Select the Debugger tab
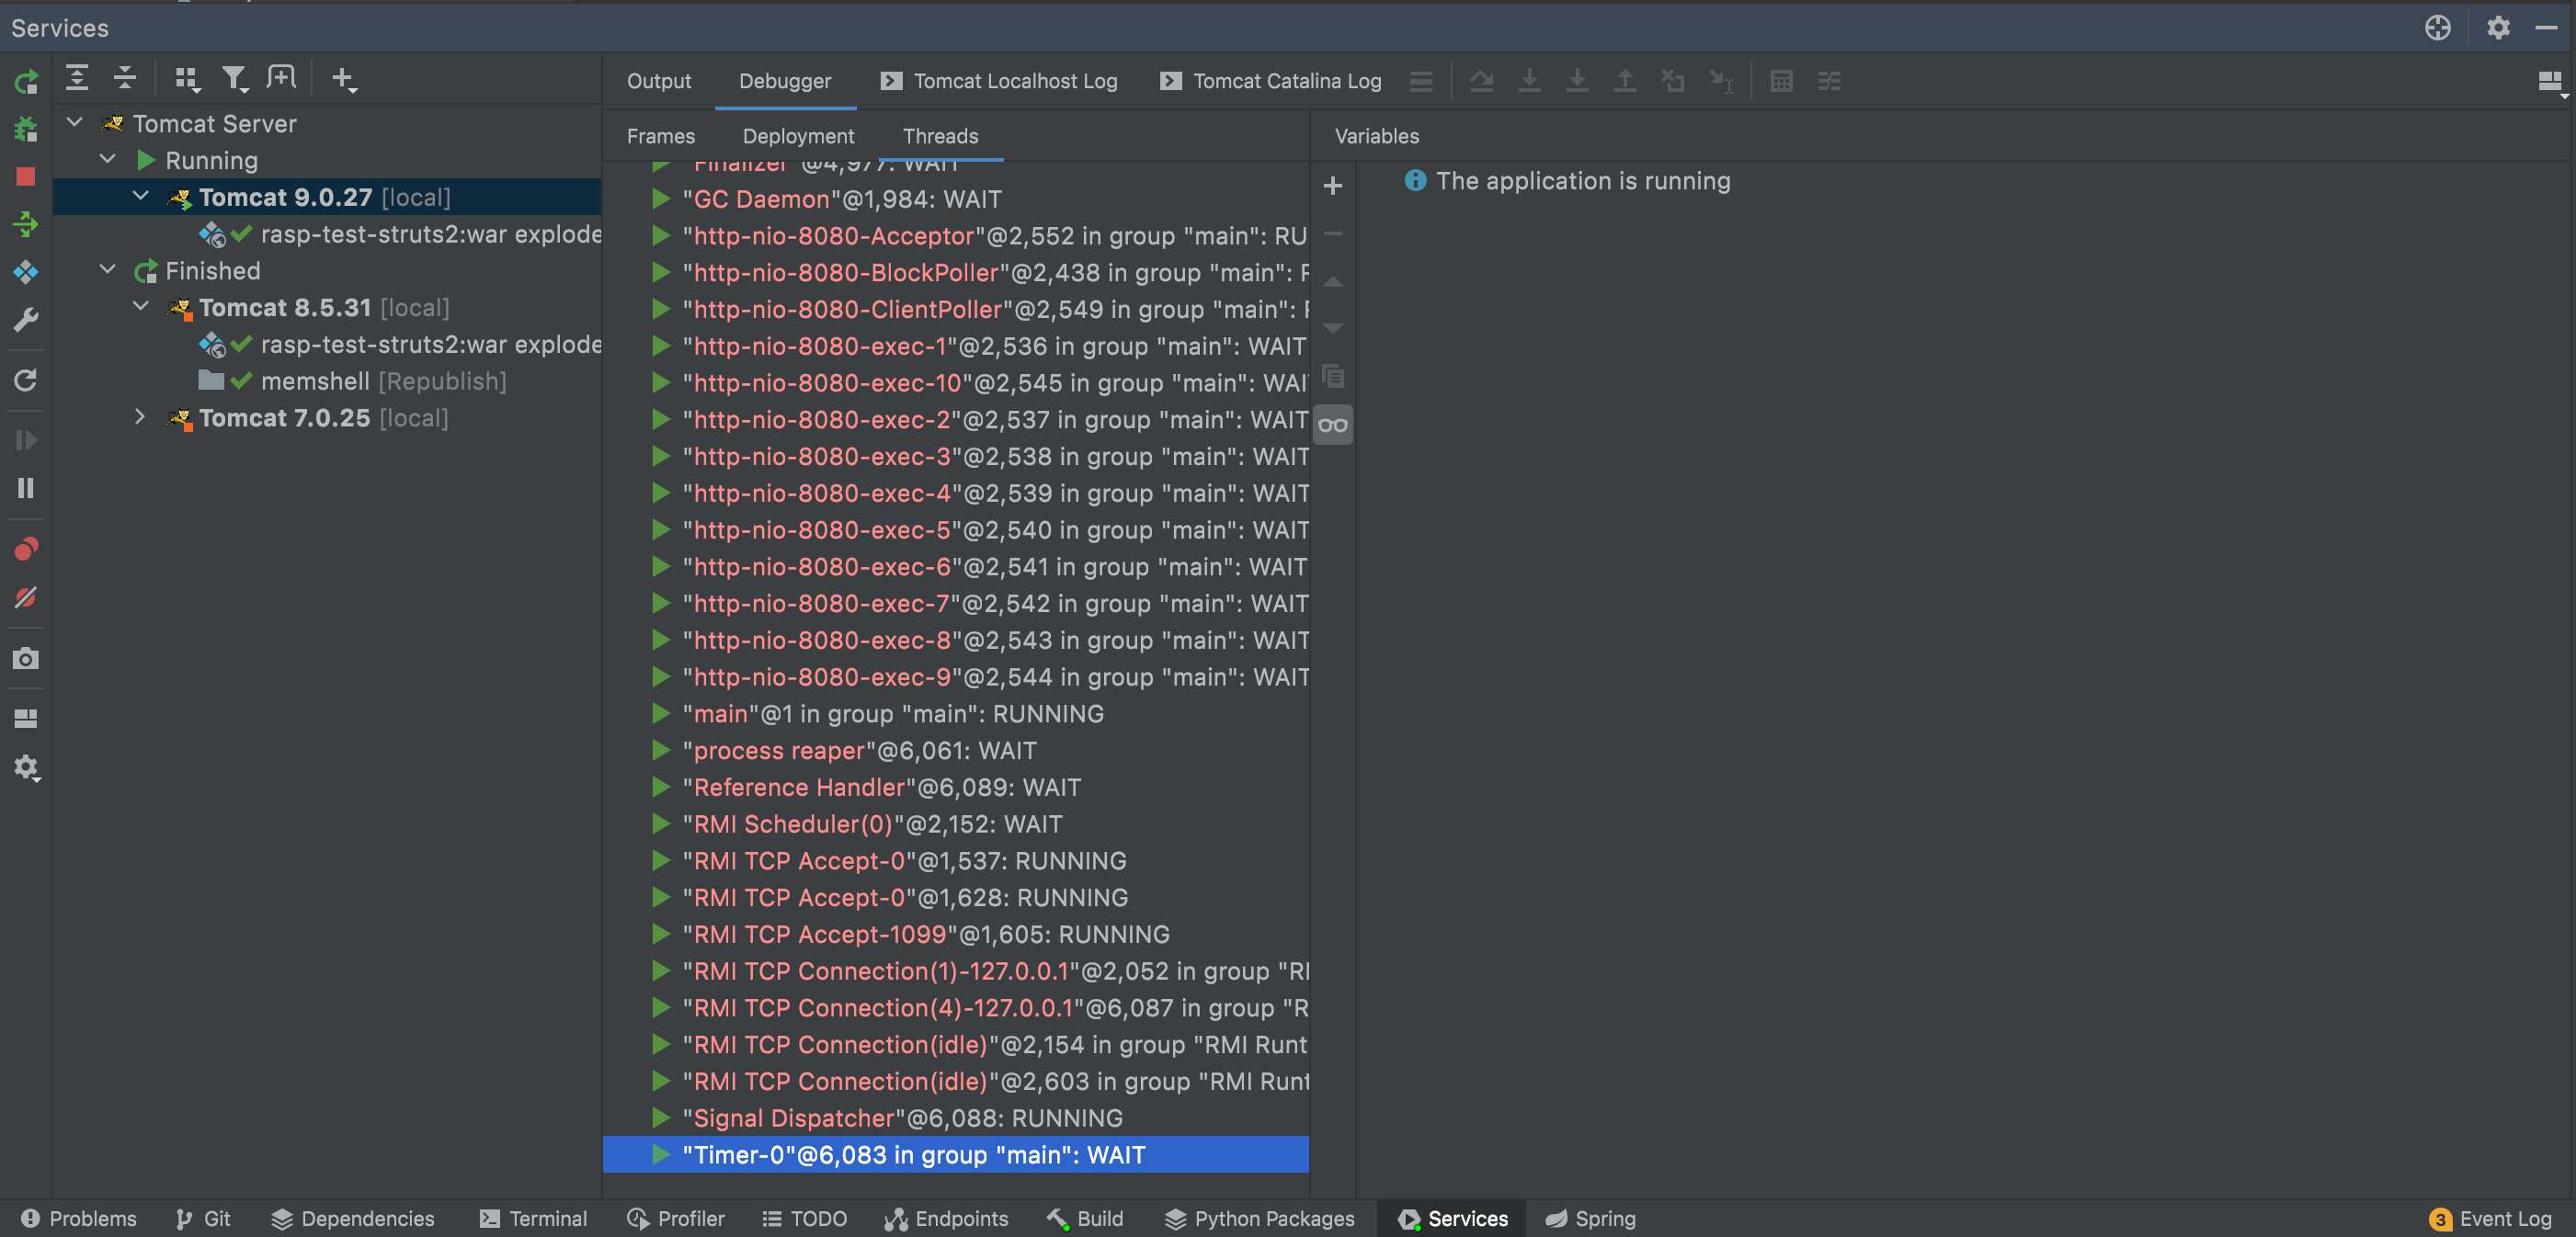Viewport: 2576px width, 1237px height. (x=785, y=81)
